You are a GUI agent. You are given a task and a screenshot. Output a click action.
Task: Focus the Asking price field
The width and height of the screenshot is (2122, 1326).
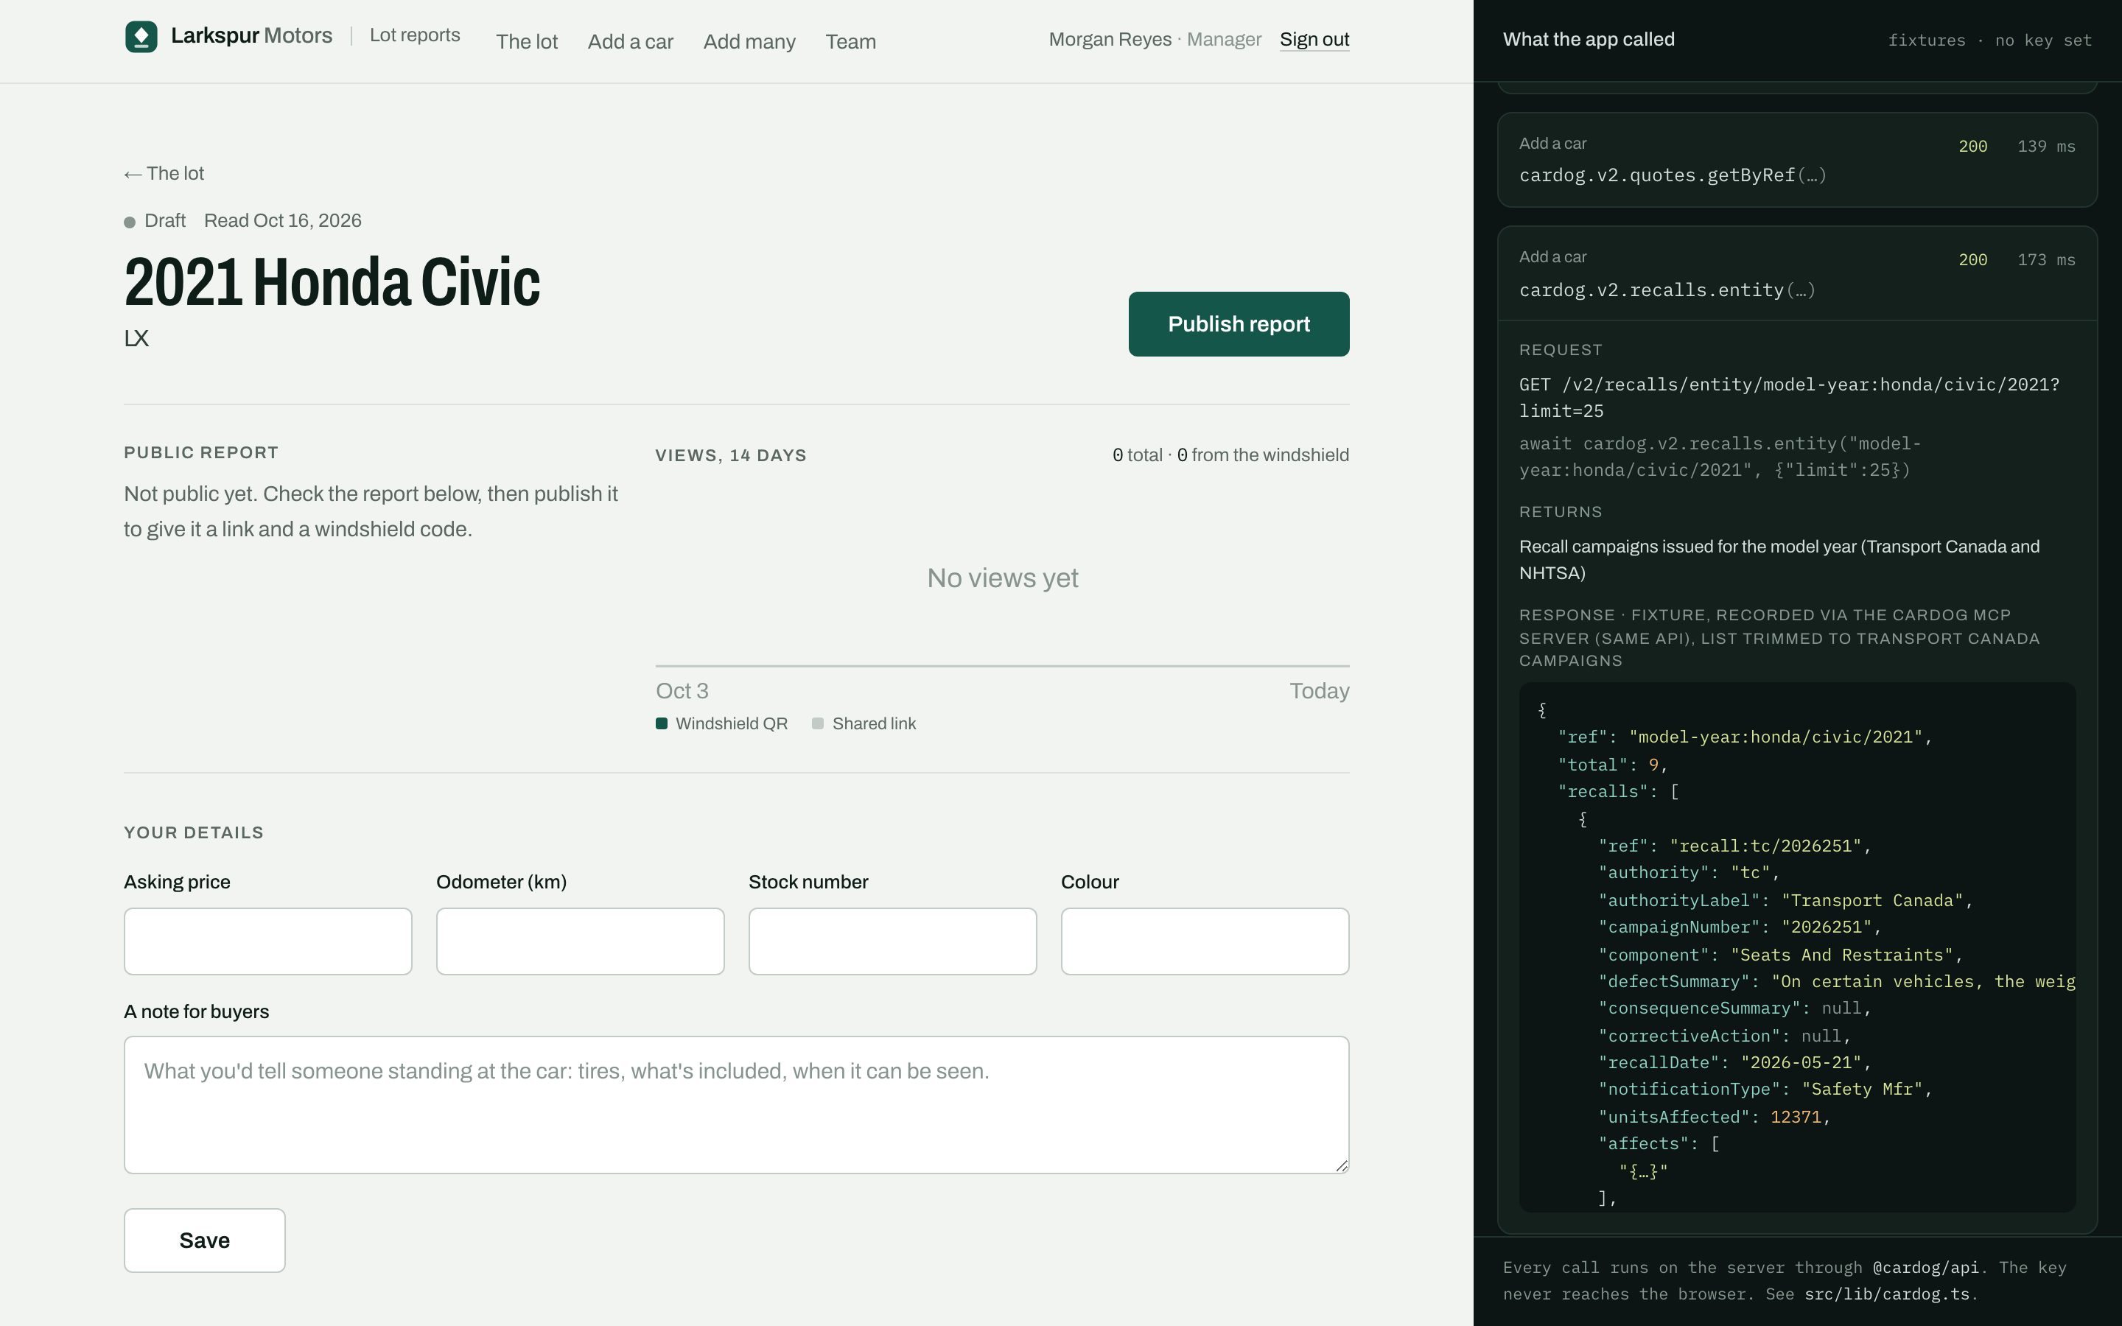click(268, 941)
